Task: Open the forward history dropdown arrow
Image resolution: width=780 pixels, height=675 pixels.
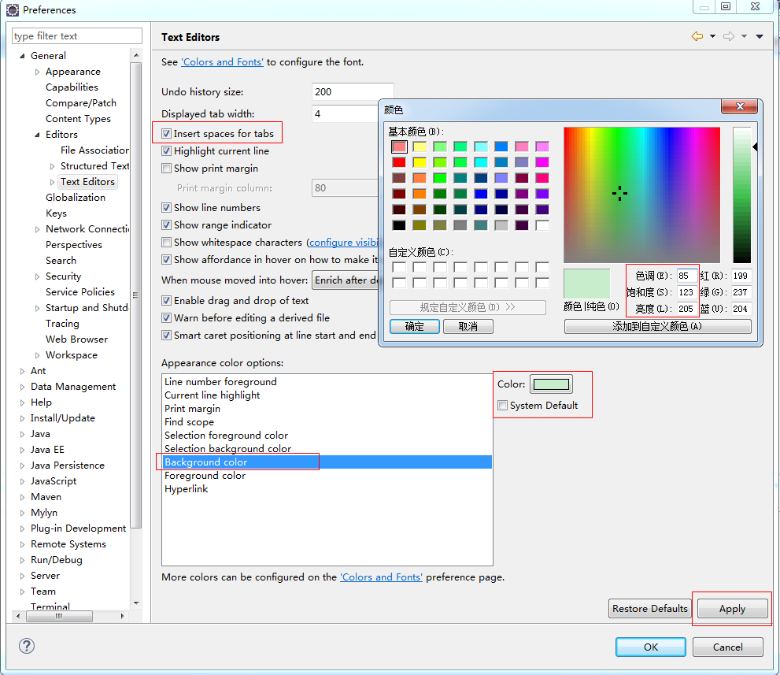Action: (x=744, y=36)
